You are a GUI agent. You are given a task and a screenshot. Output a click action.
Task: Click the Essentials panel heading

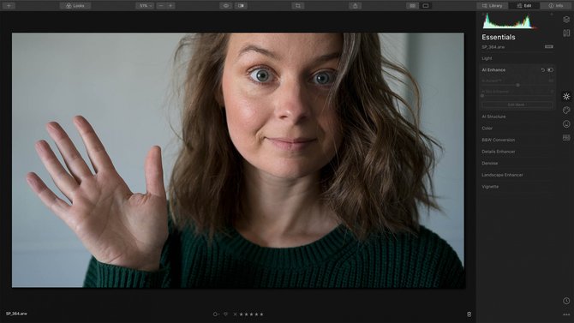tap(499, 37)
